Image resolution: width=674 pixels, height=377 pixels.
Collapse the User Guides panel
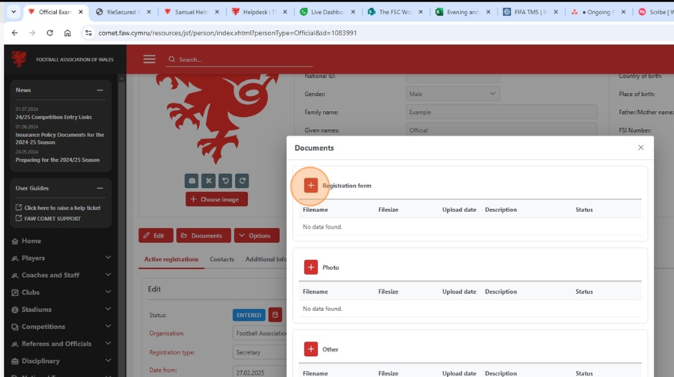coord(100,188)
